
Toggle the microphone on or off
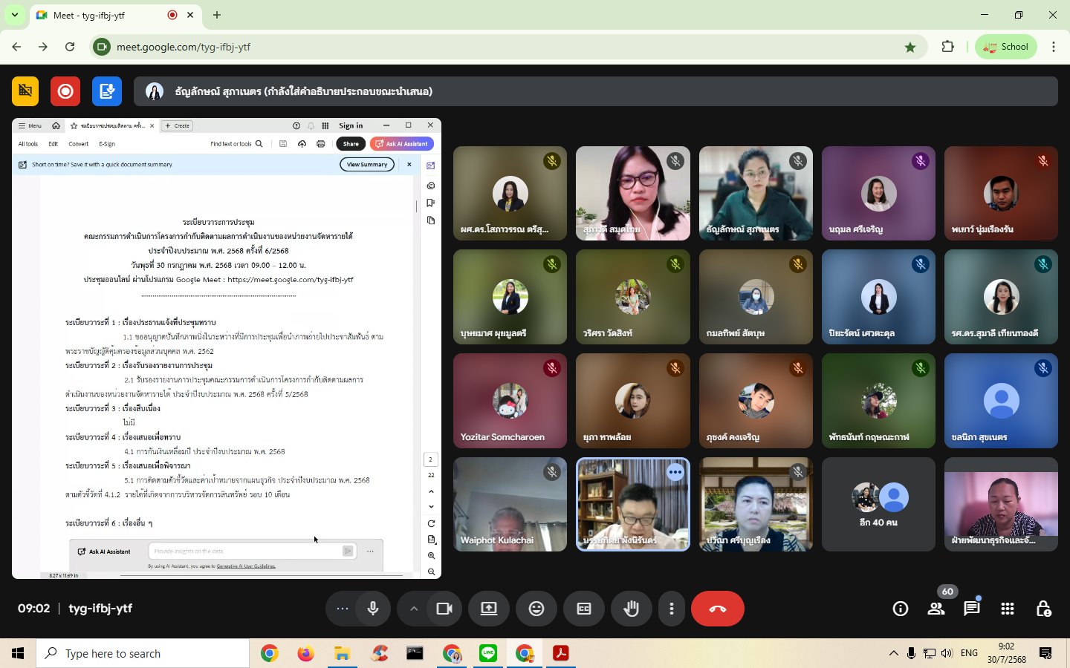point(373,609)
